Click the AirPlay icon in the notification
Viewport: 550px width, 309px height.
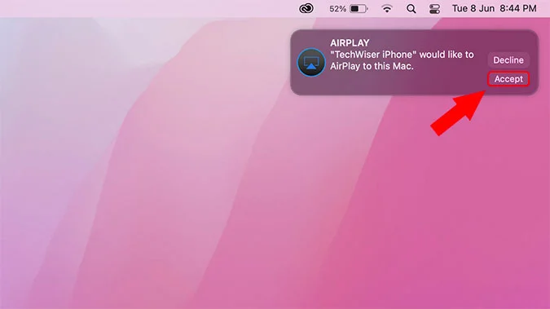[x=311, y=63]
